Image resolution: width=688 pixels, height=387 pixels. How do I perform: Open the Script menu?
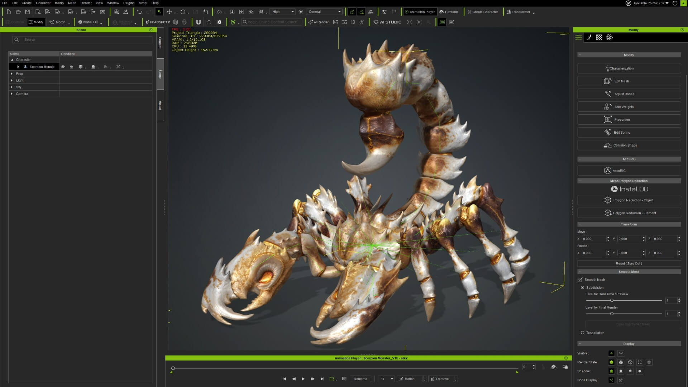[143, 3]
